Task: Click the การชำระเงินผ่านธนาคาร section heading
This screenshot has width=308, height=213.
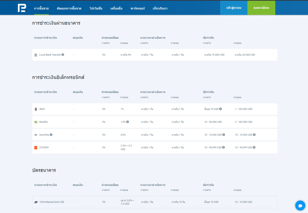Action: click(x=56, y=23)
